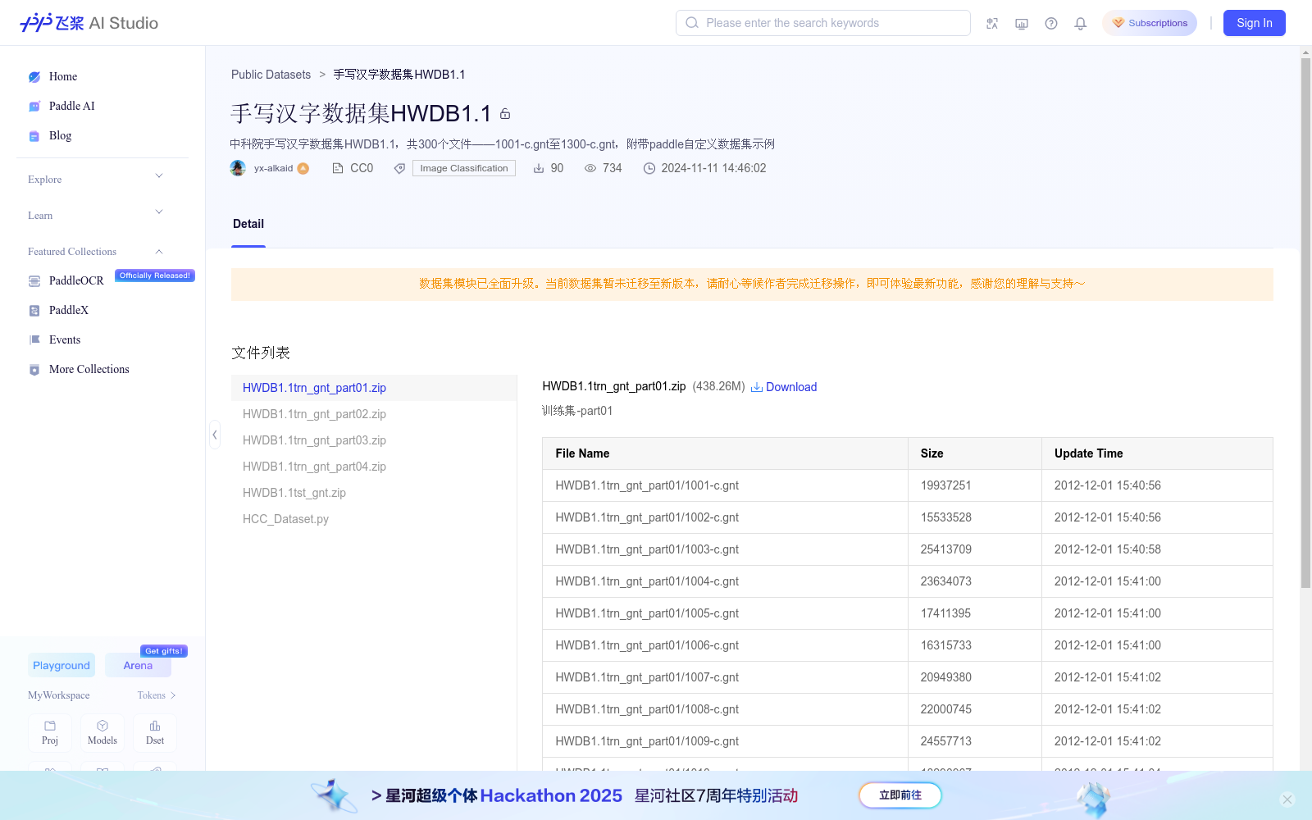Click the Image Classification tag
The image size is (1312, 820).
tap(464, 168)
